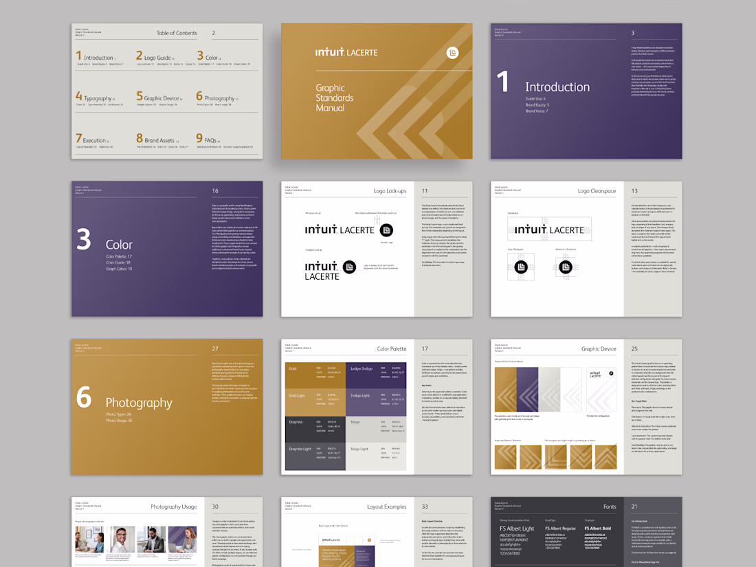Click the '1 Introduction' contents entry
This screenshot has height=567, width=756.
[x=96, y=56]
